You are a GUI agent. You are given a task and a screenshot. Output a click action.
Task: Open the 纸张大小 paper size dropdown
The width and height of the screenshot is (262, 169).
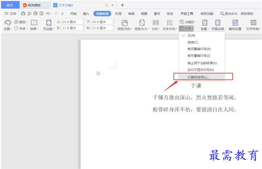point(142,25)
